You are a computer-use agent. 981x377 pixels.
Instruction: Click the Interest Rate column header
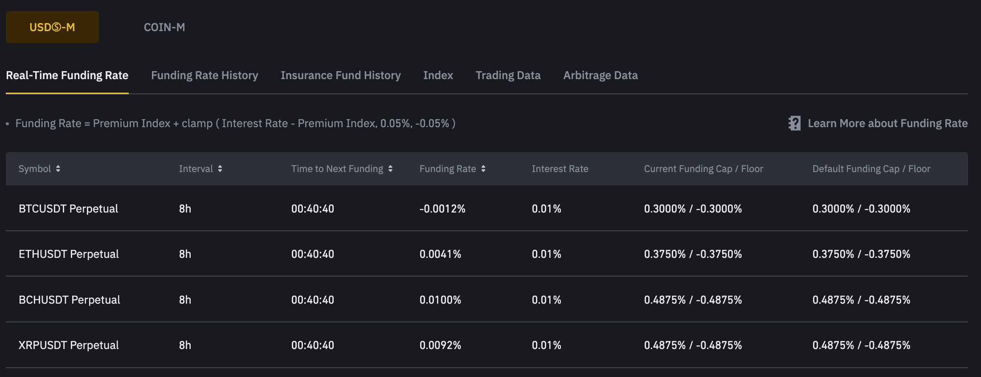(560, 168)
